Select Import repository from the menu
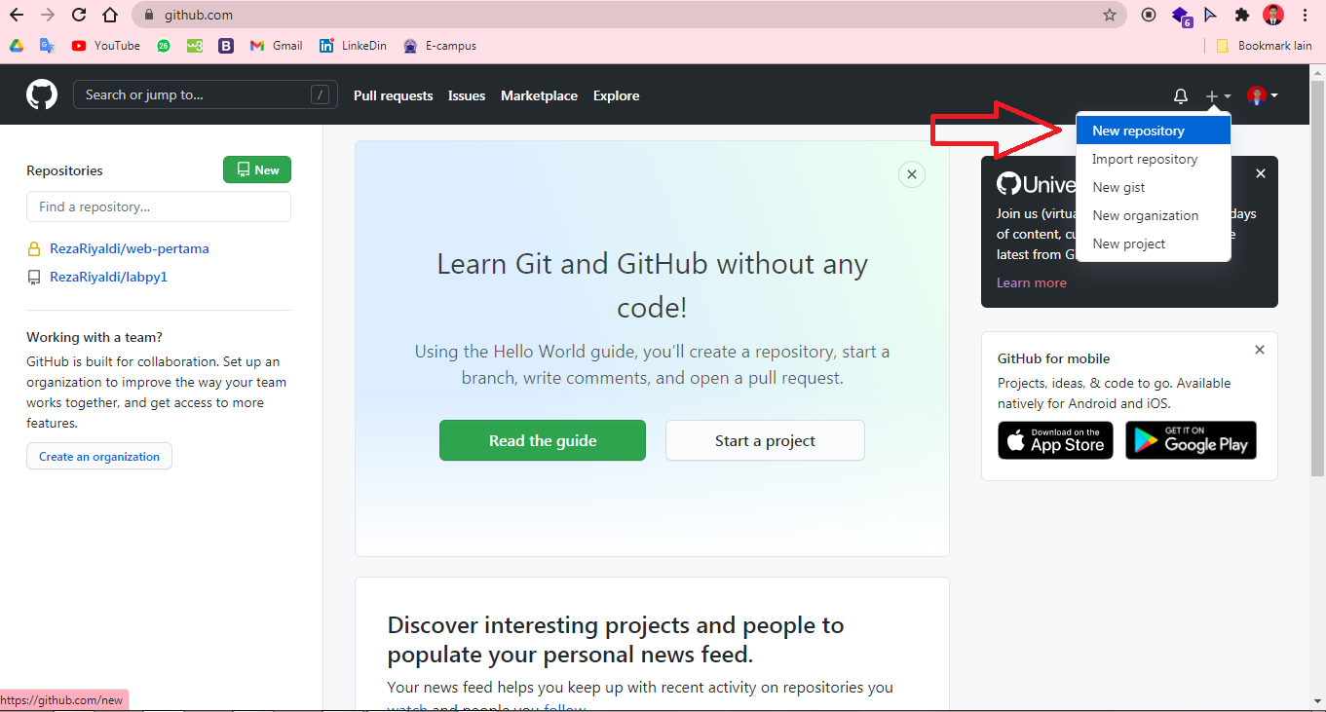1326x712 pixels. (1145, 159)
